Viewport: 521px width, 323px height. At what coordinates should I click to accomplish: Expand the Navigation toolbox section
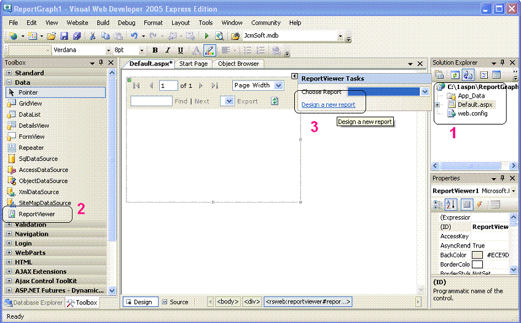pyautogui.click(x=9, y=234)
